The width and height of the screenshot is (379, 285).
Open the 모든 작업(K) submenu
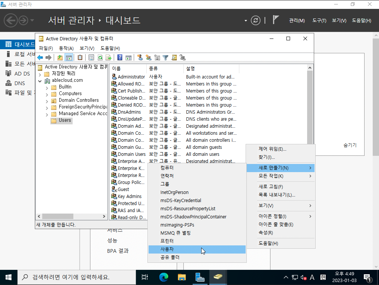(x=280, y=176)
